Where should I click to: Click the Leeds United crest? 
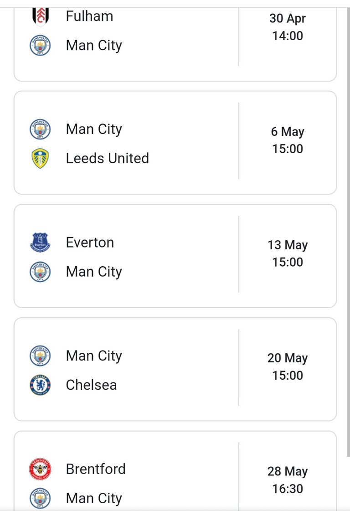(x=40, y=158)
